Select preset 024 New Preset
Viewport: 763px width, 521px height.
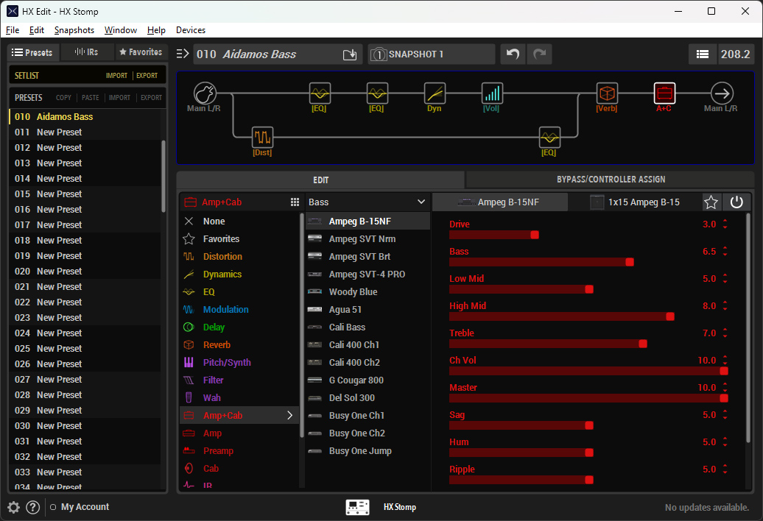[x=85, y=333]
